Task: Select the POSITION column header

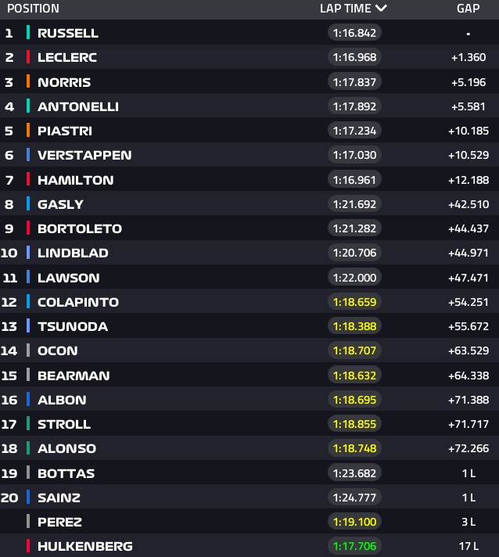Action: coord(33,8)
